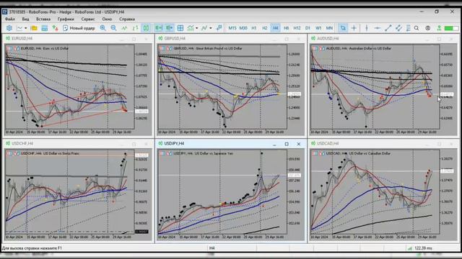The image size is (462, 259).
Task: Open the Графики menu
Action: (x=66, y=19)
